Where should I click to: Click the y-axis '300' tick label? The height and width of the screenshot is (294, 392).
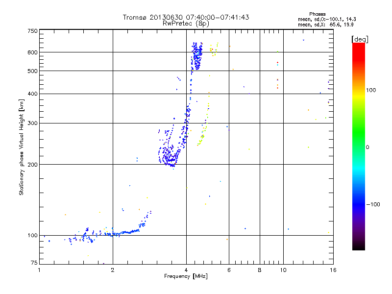(x=32, y=123)
